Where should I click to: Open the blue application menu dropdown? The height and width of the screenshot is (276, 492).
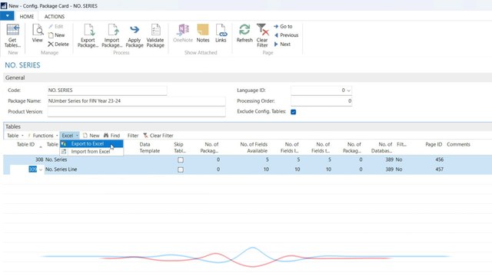7,15
